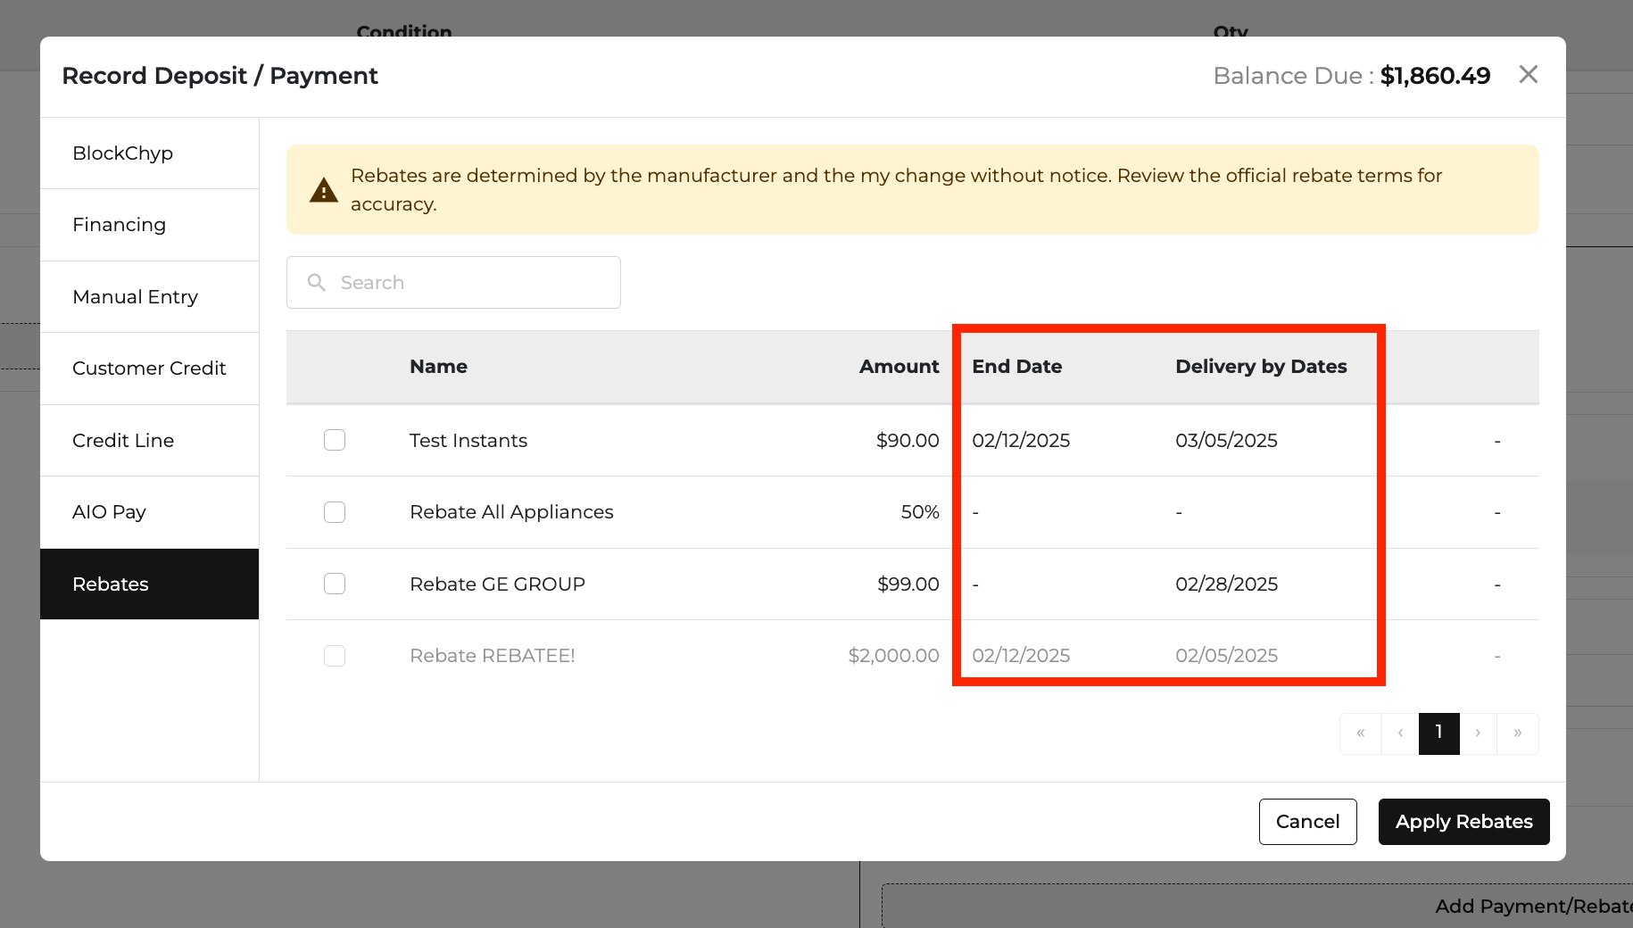Go to the previous page using the left arrow
This screenshot has height=928, width=1633.
click(1400, 733)
